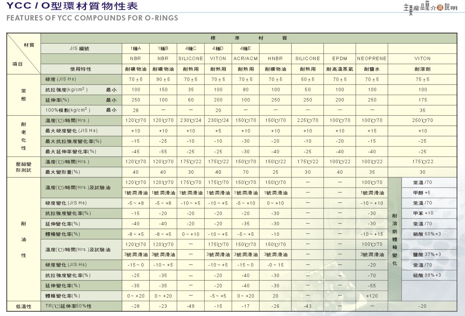Click the aging condition '250℃/70'
Image resolution: width=465 pixels, height=316 pixels.
423,121
